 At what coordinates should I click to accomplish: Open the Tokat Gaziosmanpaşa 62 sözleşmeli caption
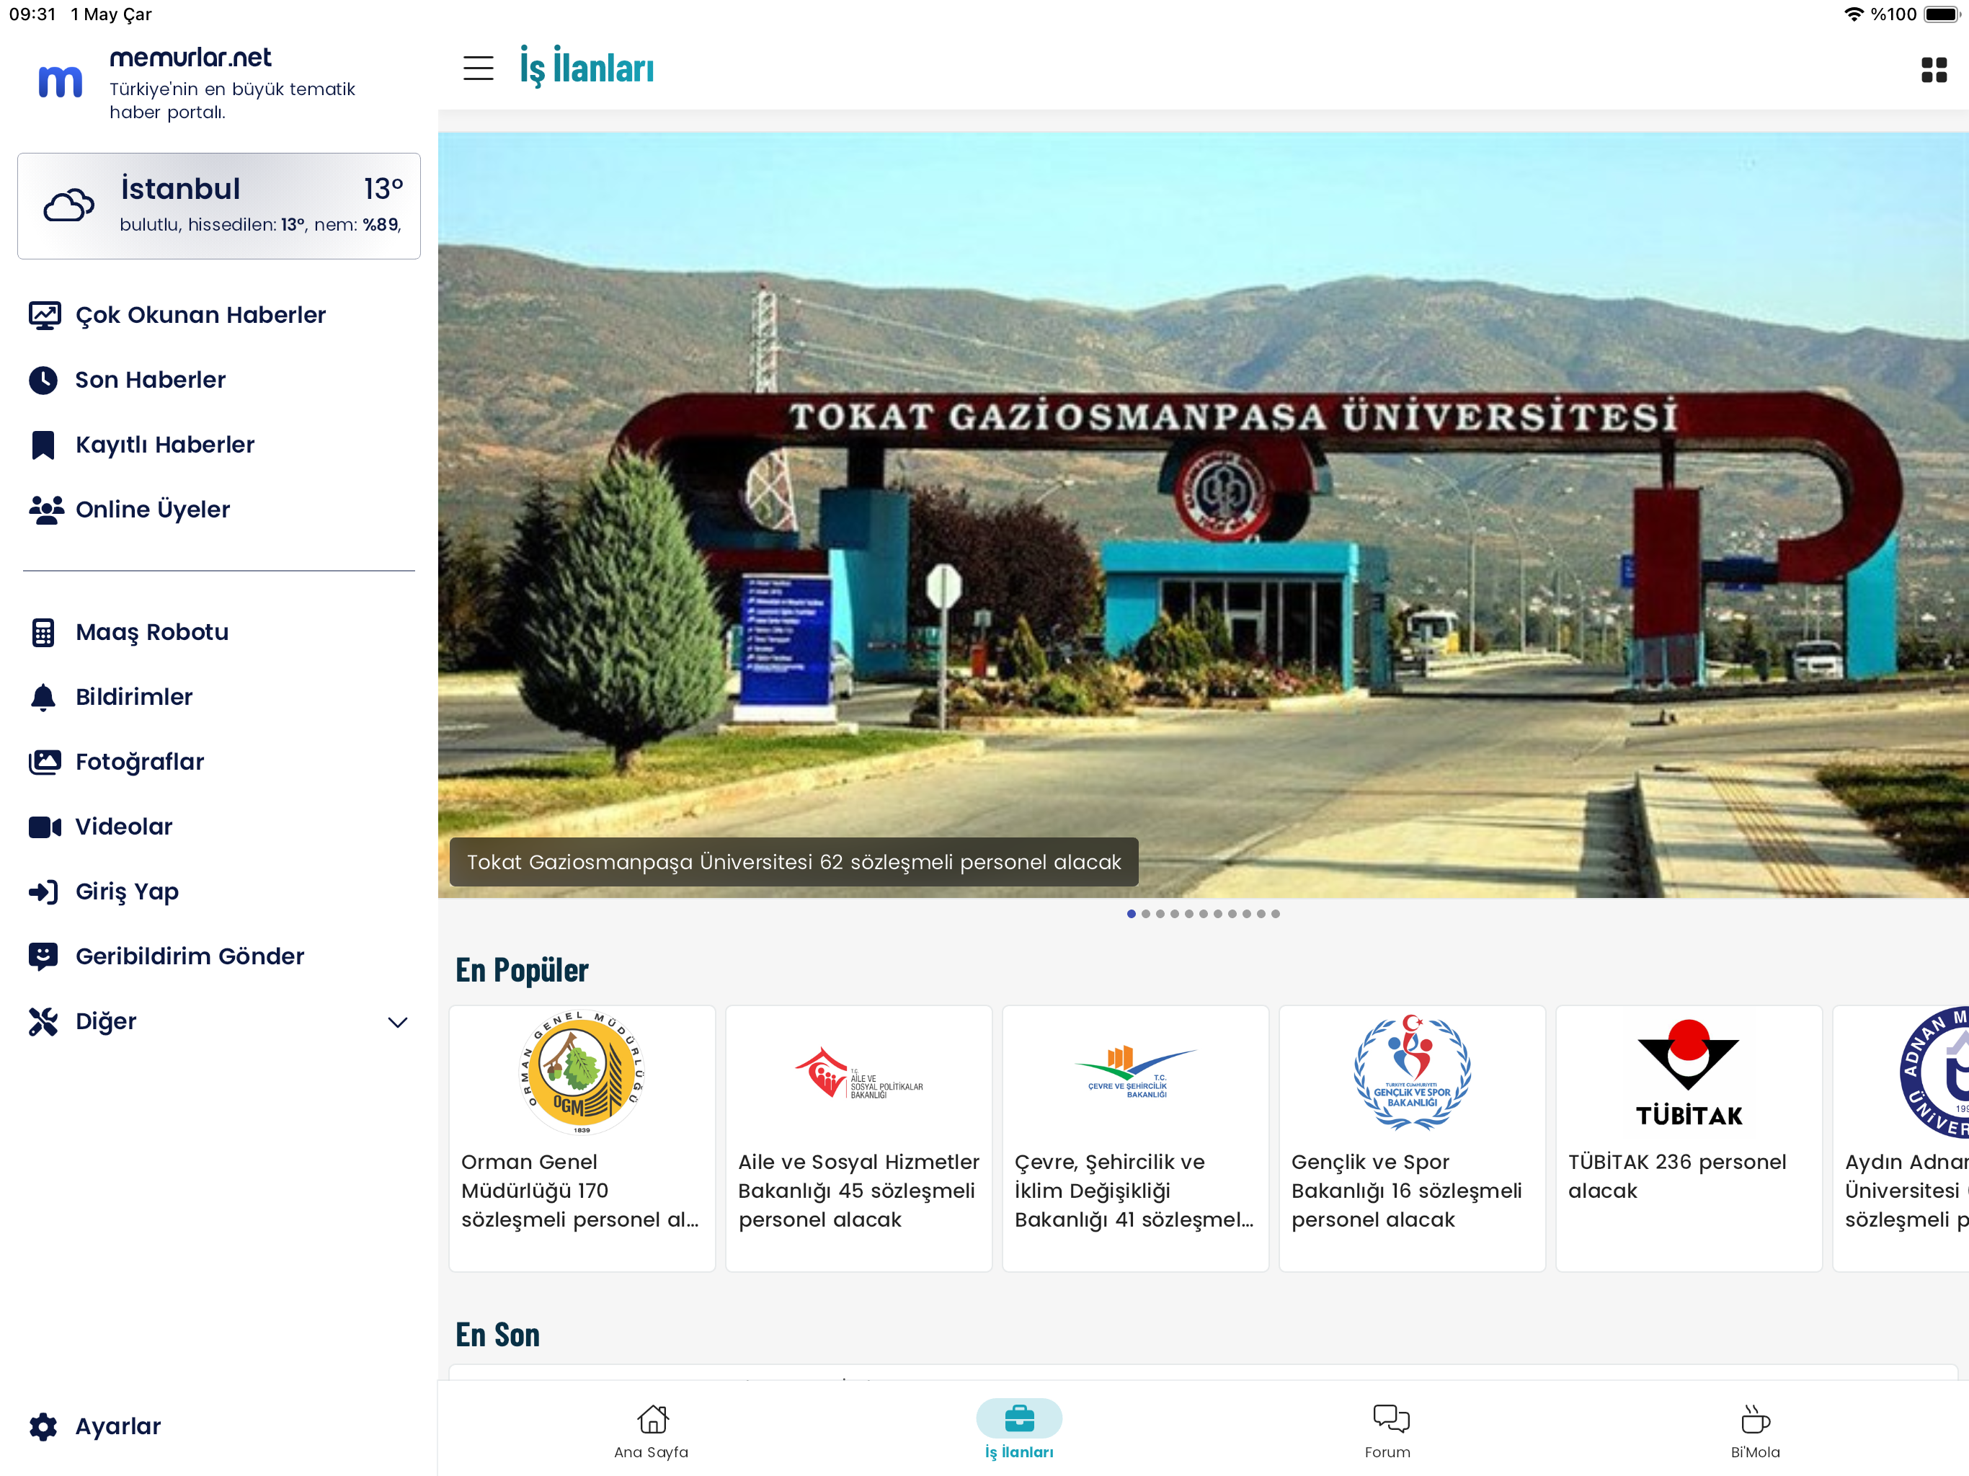pos(793,862)
